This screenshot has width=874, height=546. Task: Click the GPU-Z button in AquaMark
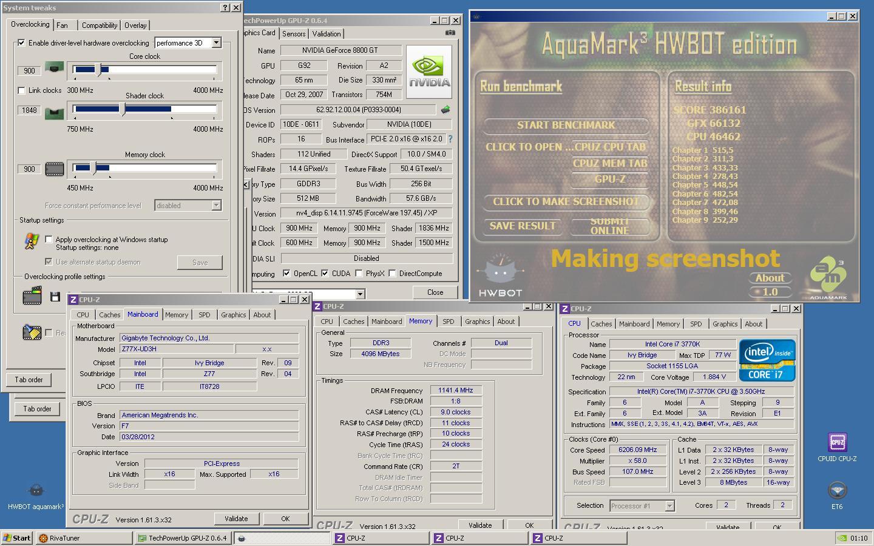pos(610,179)
